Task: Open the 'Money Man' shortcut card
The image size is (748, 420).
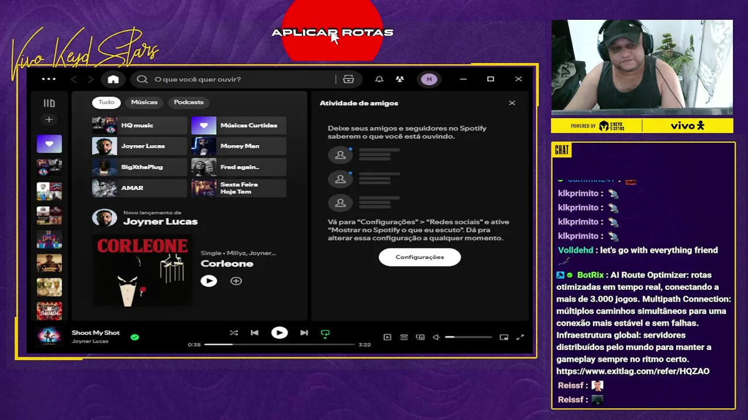Action: pos(238,146)
